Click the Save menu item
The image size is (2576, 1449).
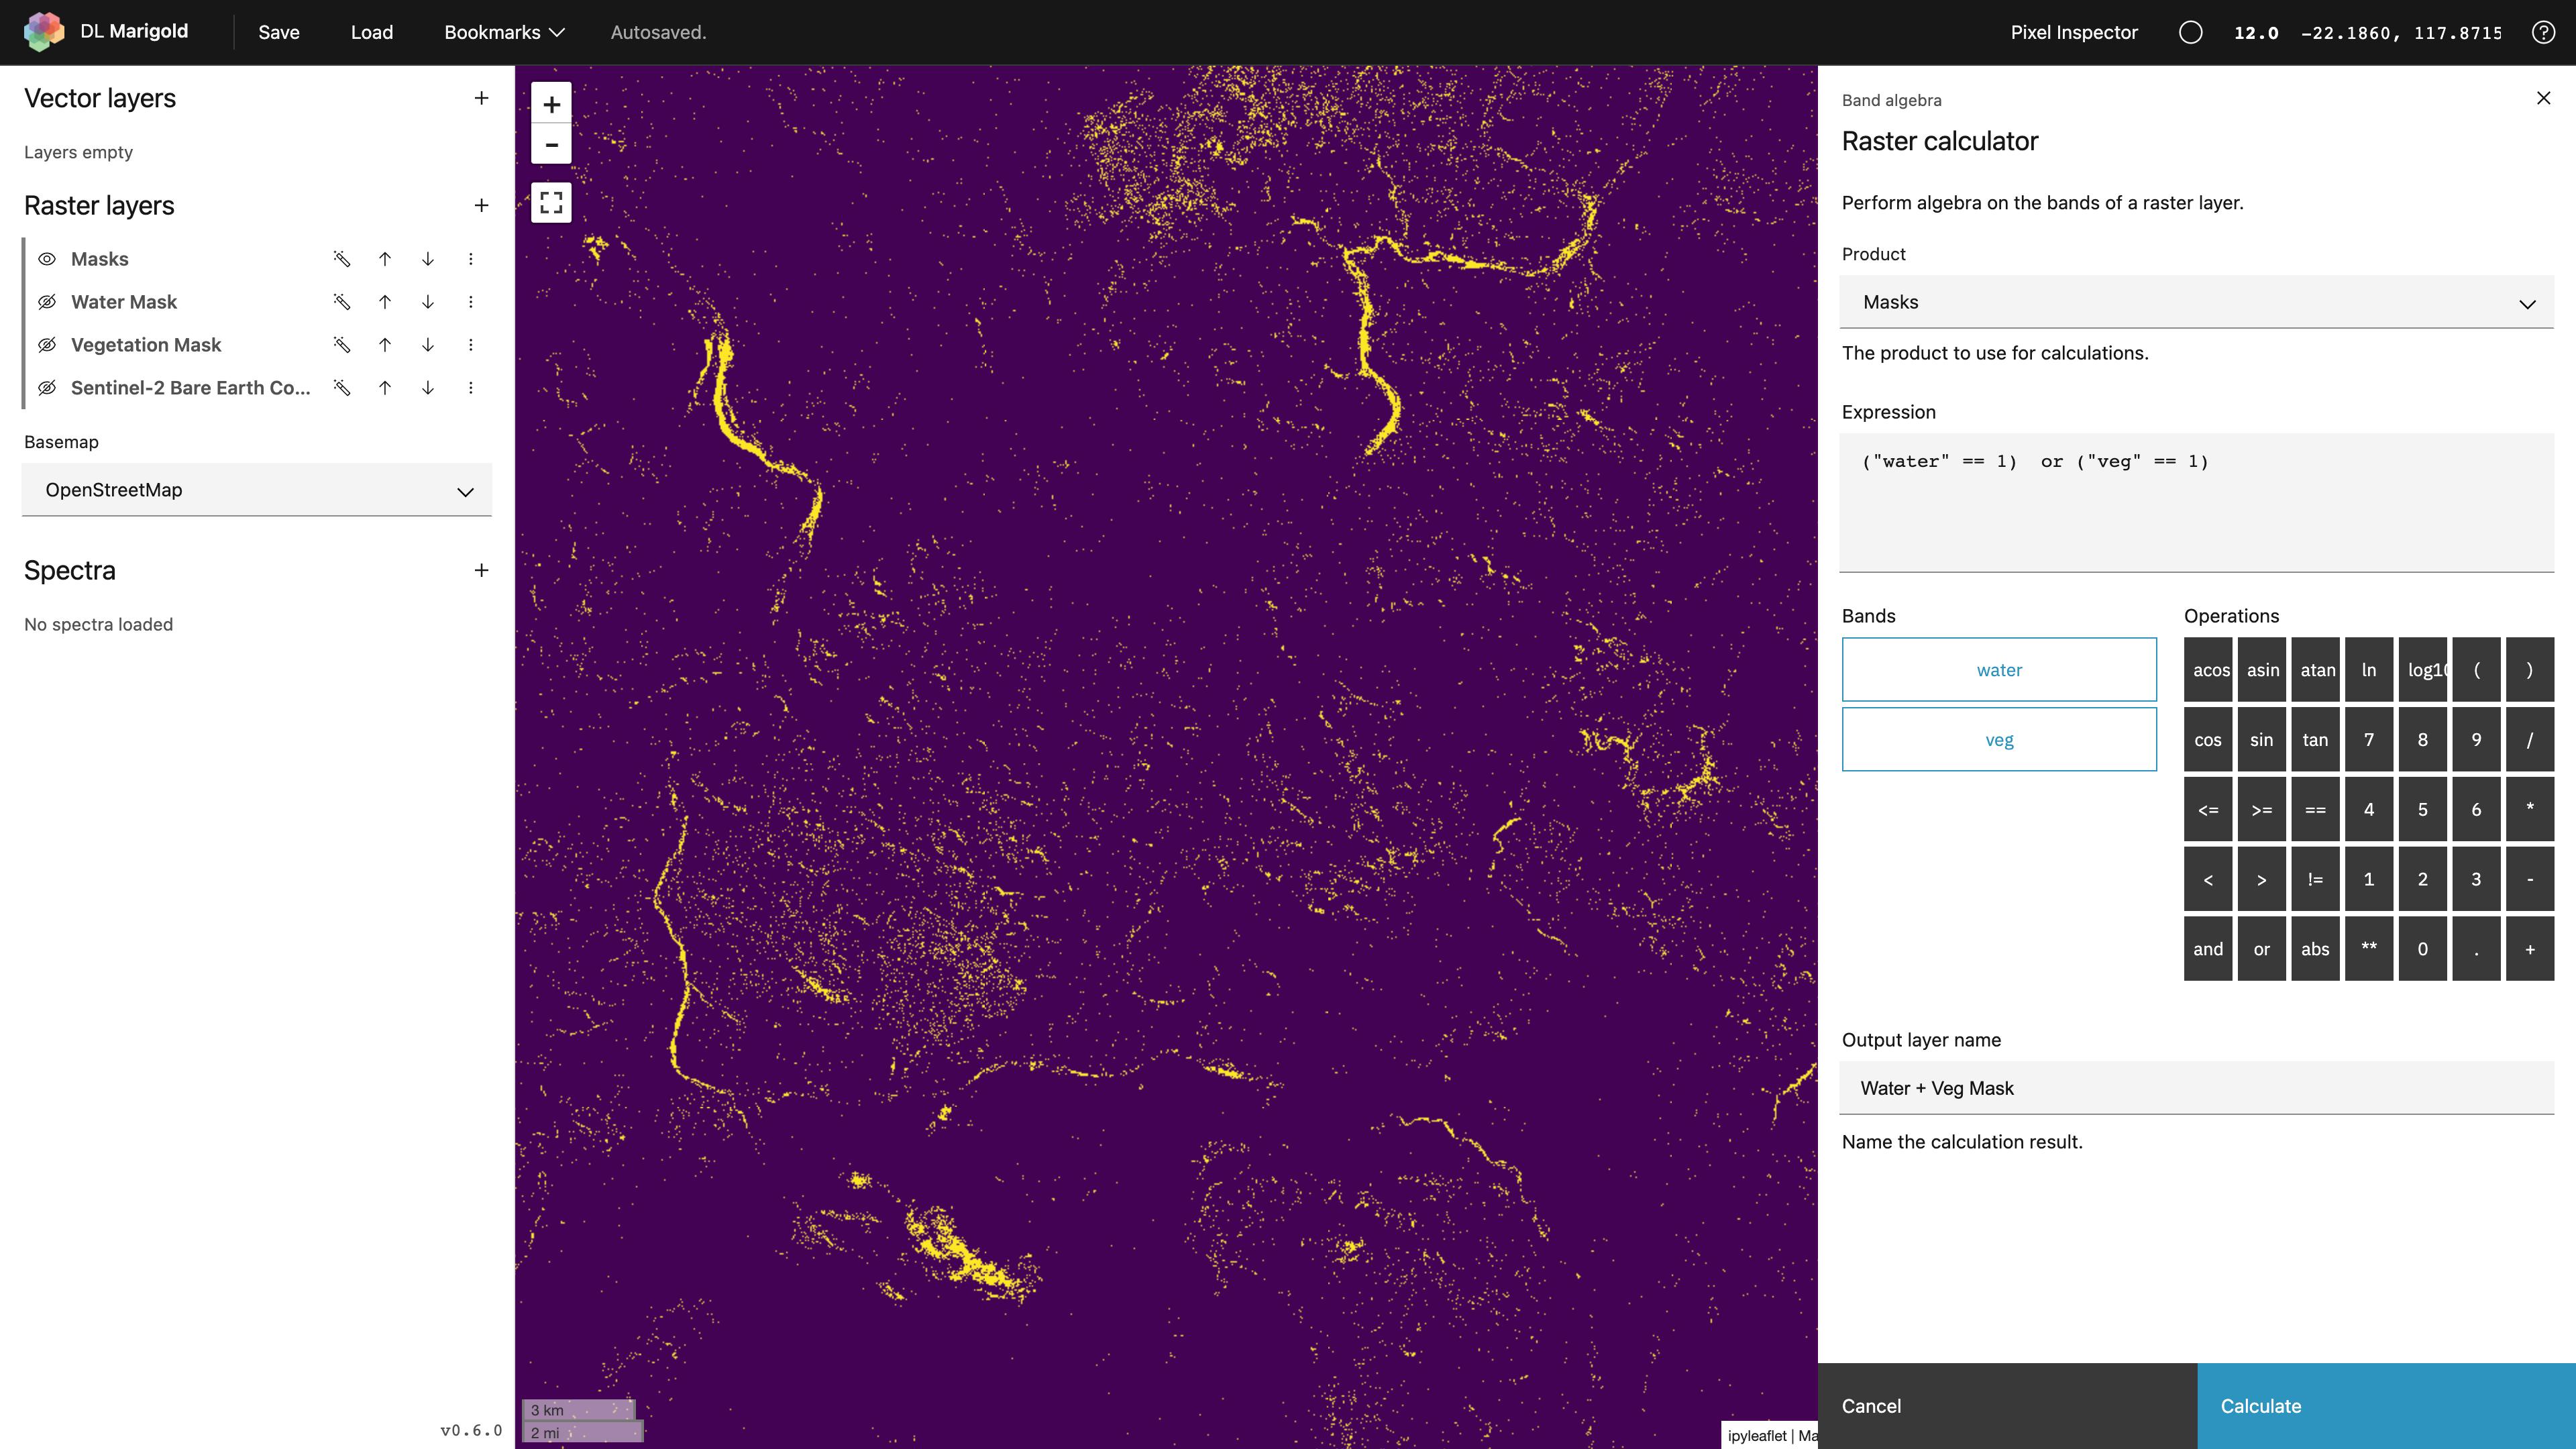[279, 32]
